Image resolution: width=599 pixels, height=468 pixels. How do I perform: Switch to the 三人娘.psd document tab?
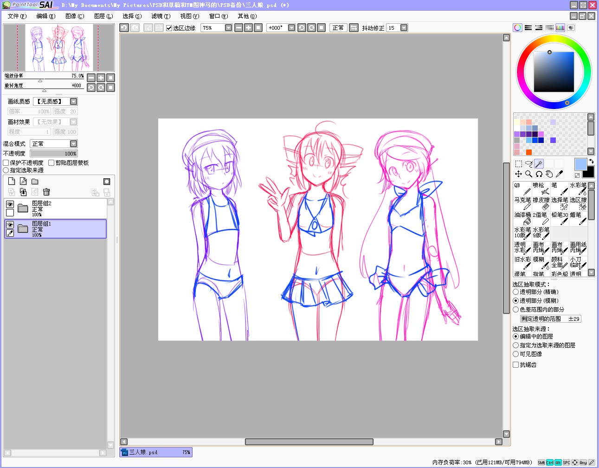tap(156, 452)
